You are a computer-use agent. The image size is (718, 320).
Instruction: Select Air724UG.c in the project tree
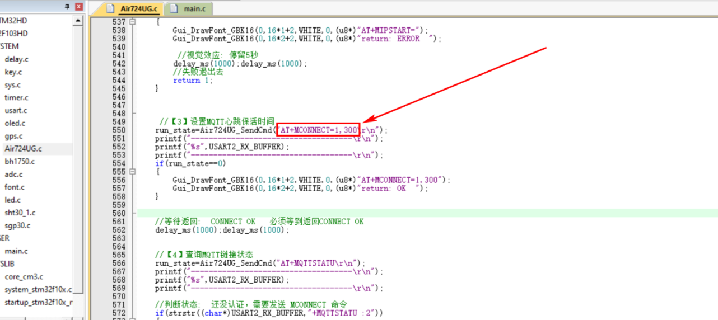[x=24, y=149]
